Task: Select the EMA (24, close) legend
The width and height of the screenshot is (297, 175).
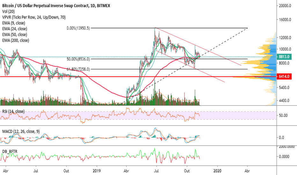Action: 15,29
